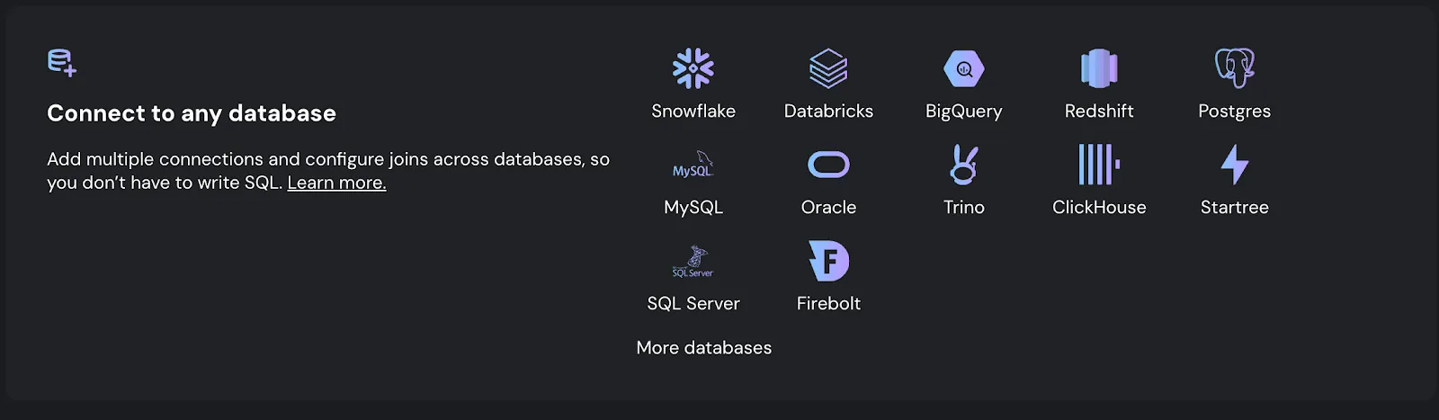Choose the Firebolt F icon
1439x420 pixels.
point(828,261)
